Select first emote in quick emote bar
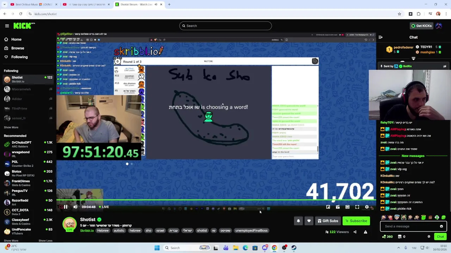The height and width of the screenshot is (253, 451). coord(384,218)
